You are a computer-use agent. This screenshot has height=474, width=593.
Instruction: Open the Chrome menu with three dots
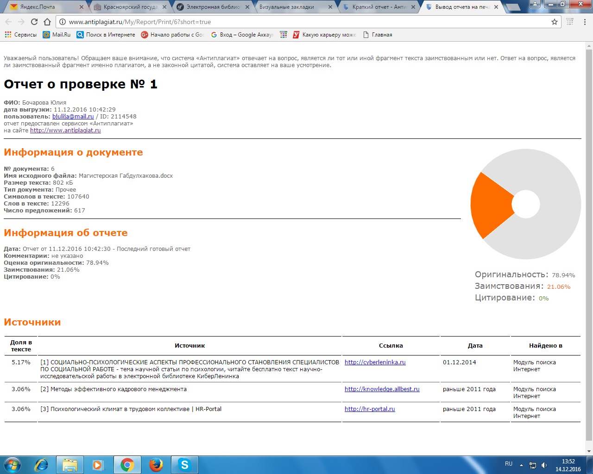(585, 22)
